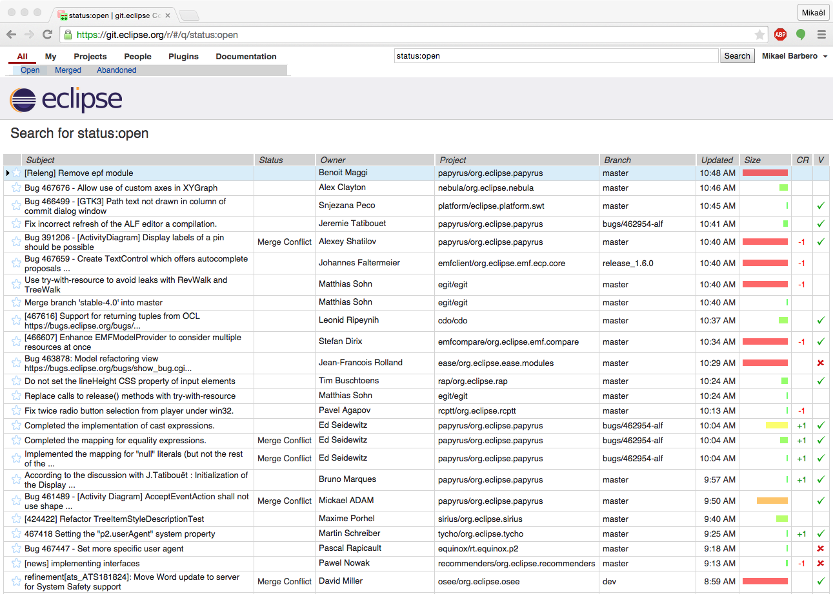Open owner Pavel Agapov
This screenshot has height=594, width=833.
345,410
